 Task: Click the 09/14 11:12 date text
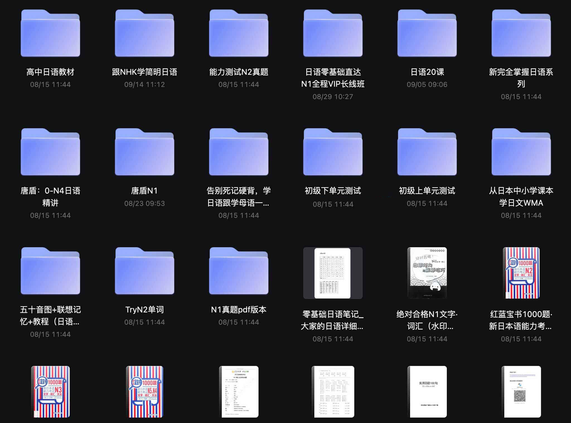tap(144, 85)
